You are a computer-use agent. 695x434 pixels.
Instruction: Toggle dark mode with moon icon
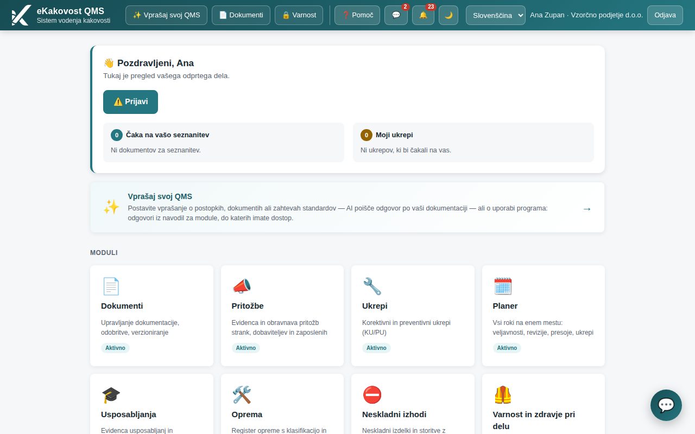(448, 15)
